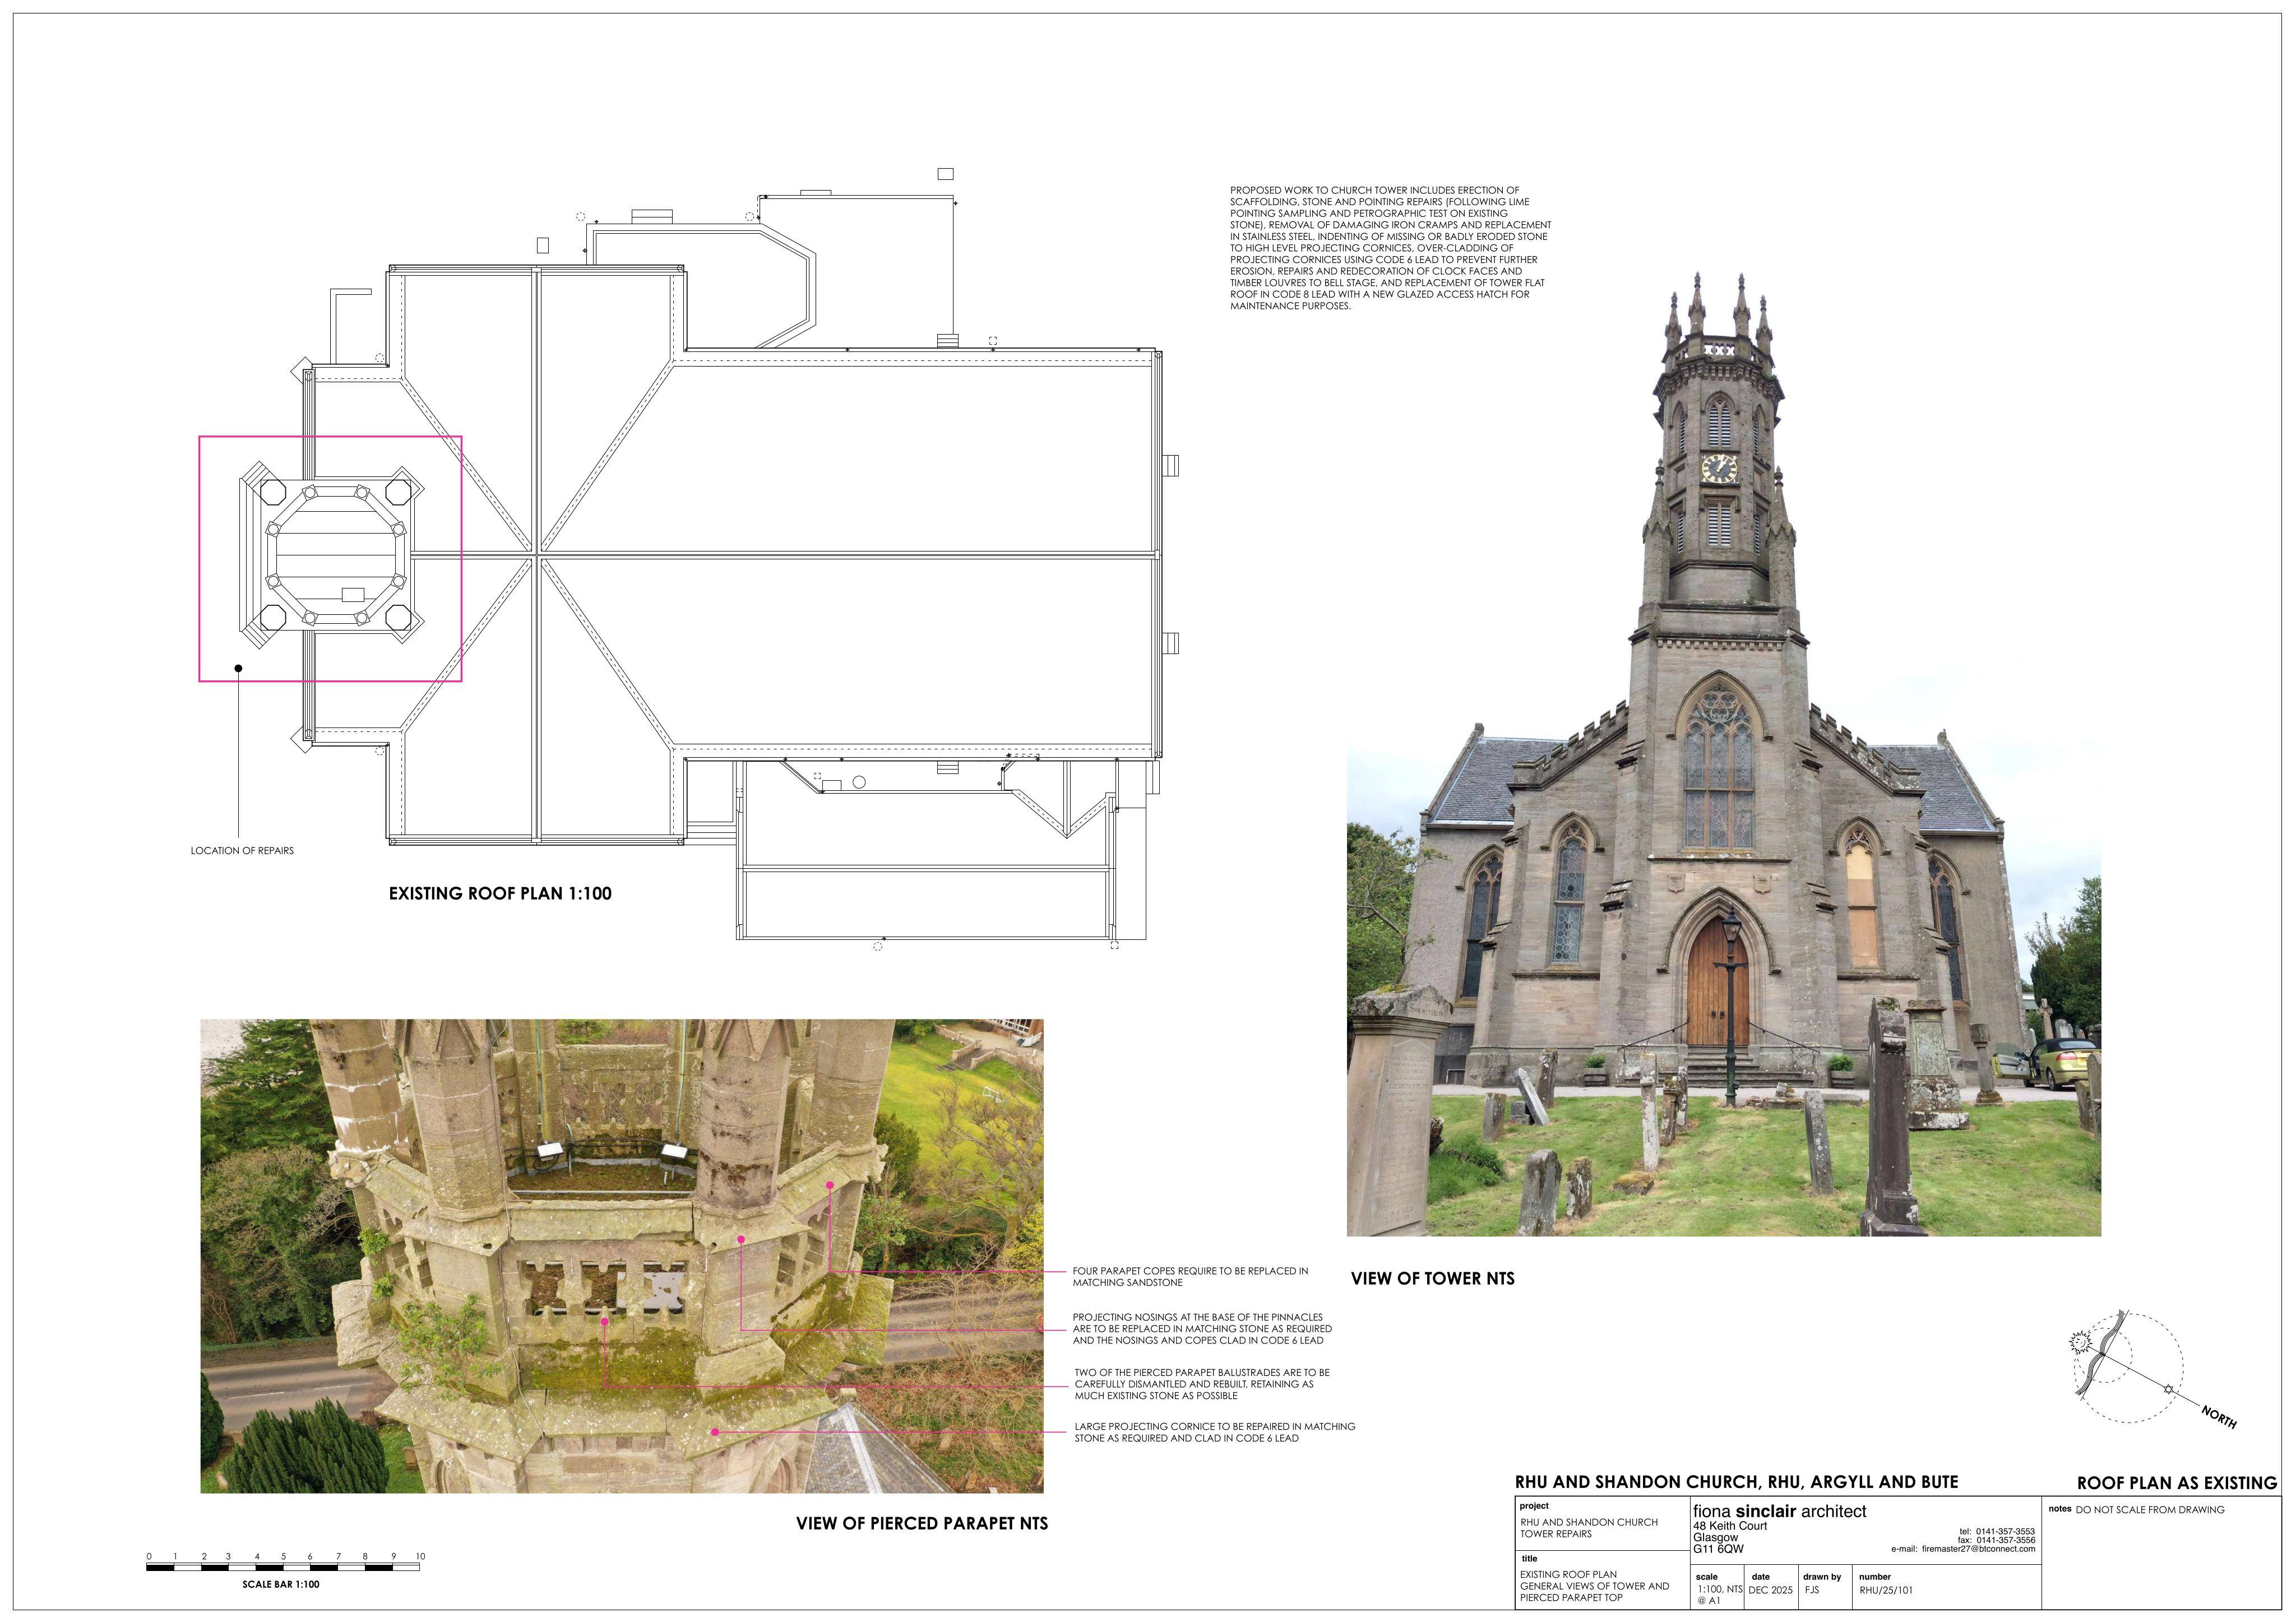Screen dimensions: 2296x1622
Task: Click the graduated scale bar graphic
Action: coord(283,1568)
